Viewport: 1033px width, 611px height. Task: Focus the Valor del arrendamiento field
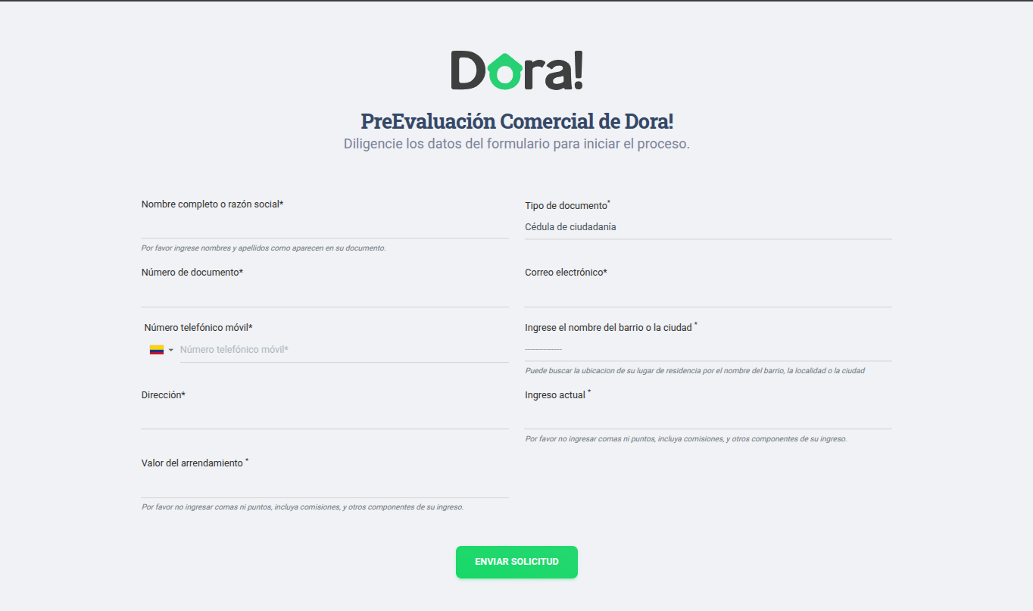(x=325, y=486)
